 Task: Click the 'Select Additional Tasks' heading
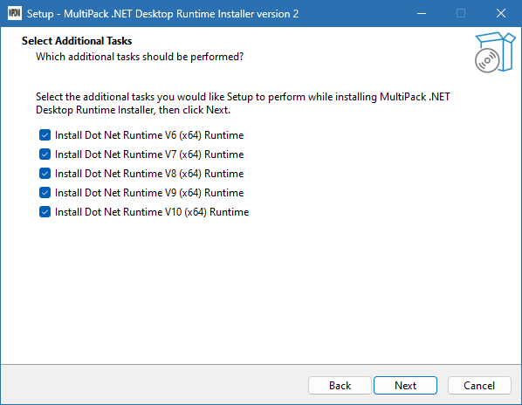click(x=77, y=41)
